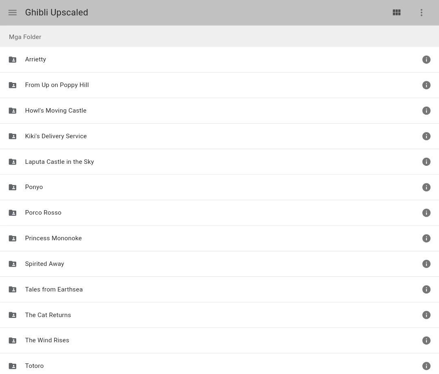Show info for Kiki's Delivery Service
The height and width of the screenshot is (374, 439).
click(426, 136)
